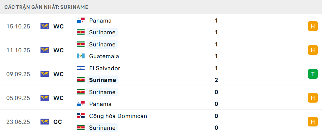
Task: Click the GC competition label
Action: coord(58,122)
